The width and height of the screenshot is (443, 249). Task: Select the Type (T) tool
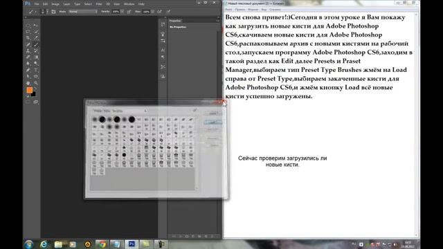coord(36,70)
